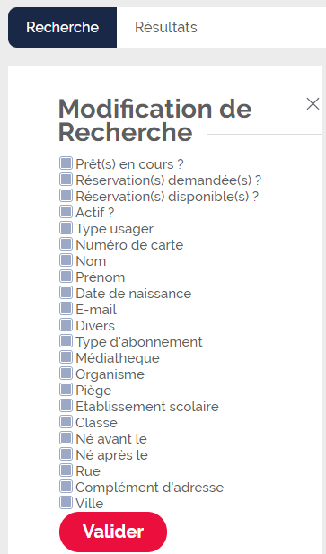Tick the Date de naissance checkbox
This screenshot has width=326, height=554.
[x=66, y=293]
